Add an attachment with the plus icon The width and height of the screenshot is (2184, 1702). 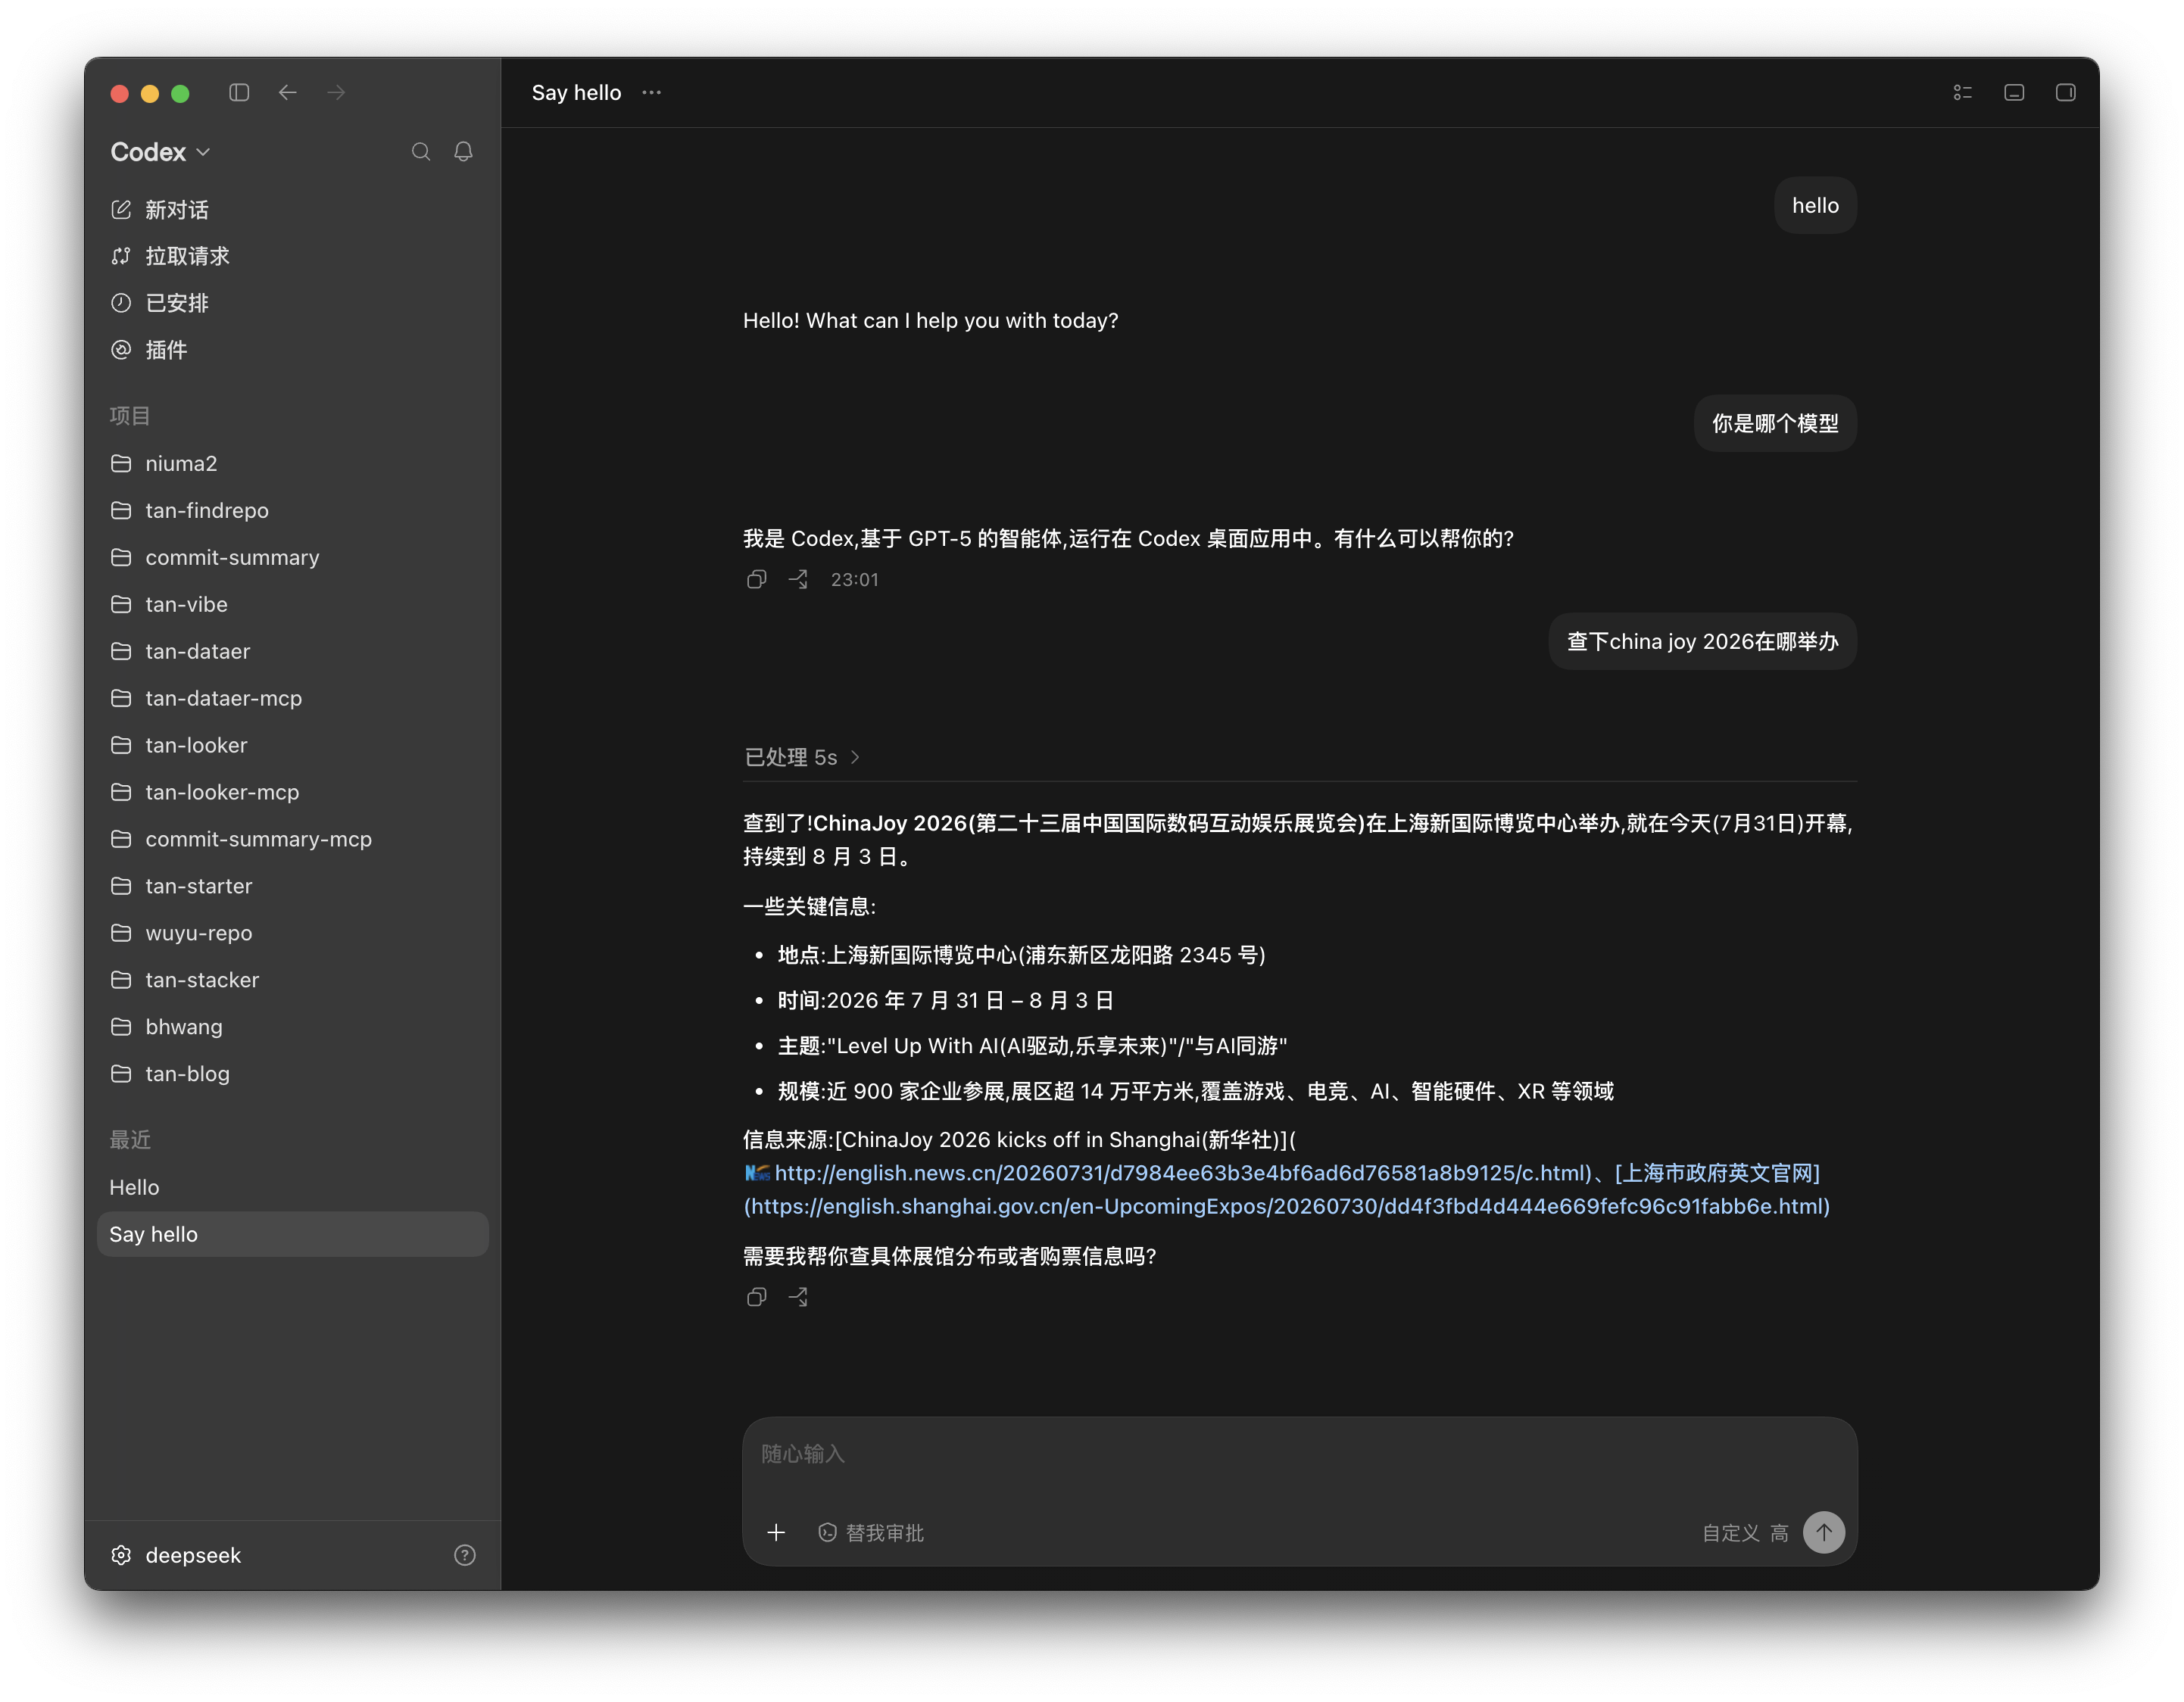[776, 1532]
